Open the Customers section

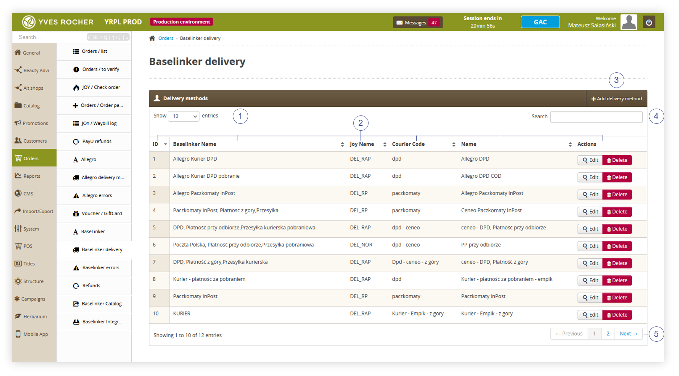(x=34, y=141)
